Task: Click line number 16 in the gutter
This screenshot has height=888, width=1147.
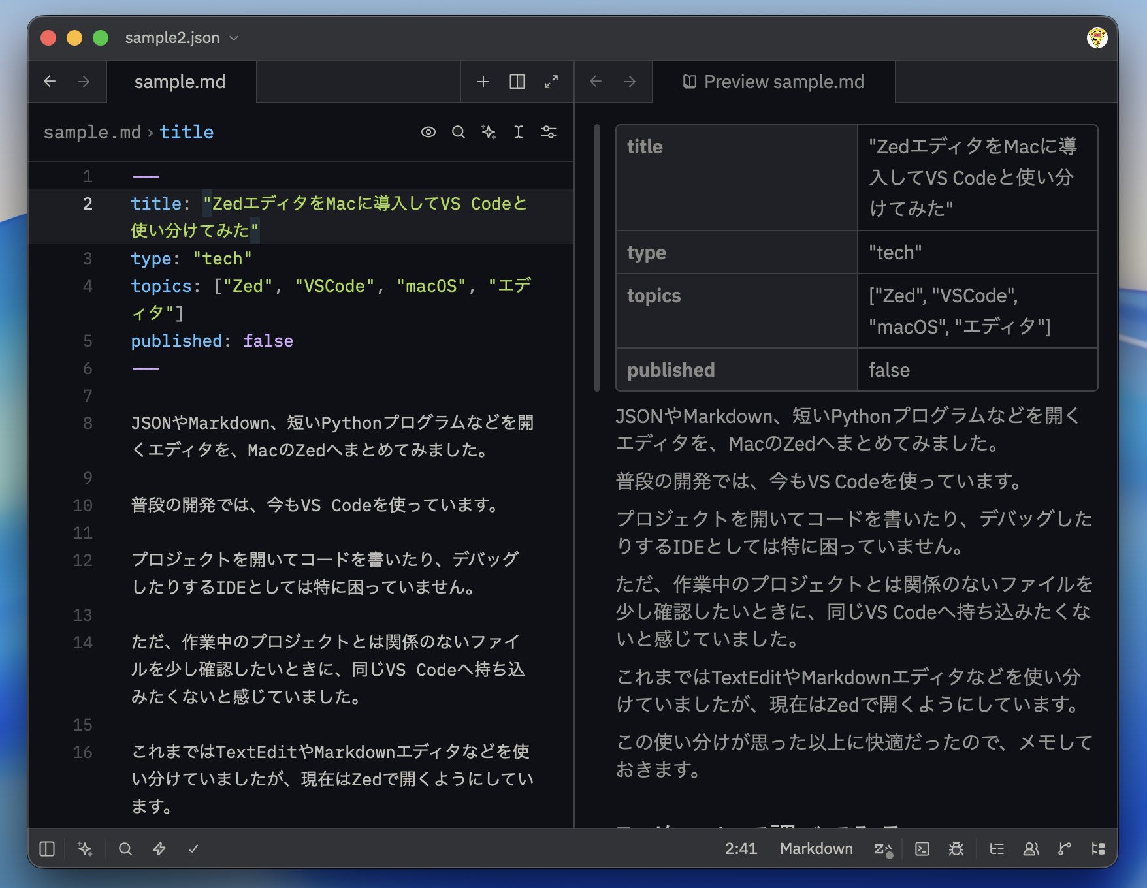Action: click(82, 752)
